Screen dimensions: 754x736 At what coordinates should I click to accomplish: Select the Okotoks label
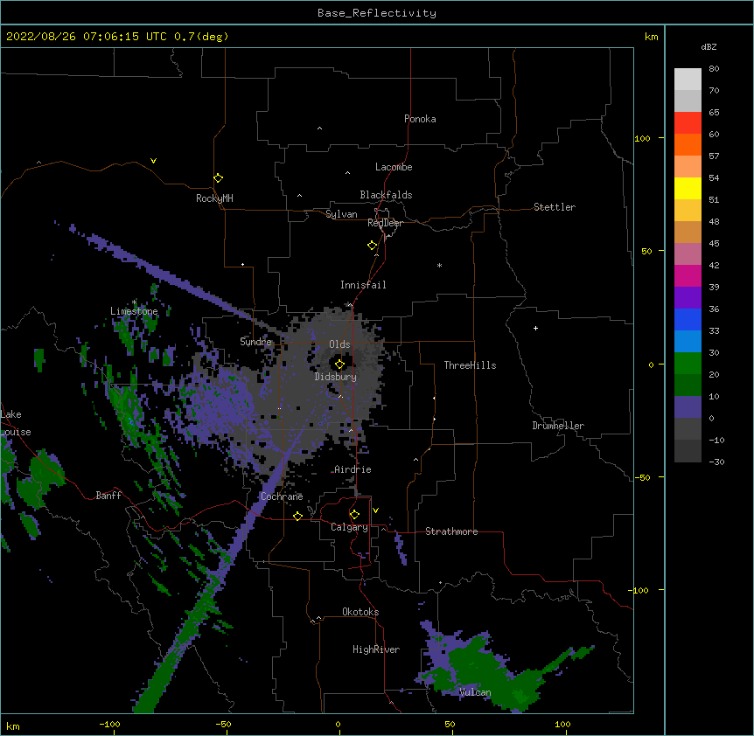tap(360, 612)
